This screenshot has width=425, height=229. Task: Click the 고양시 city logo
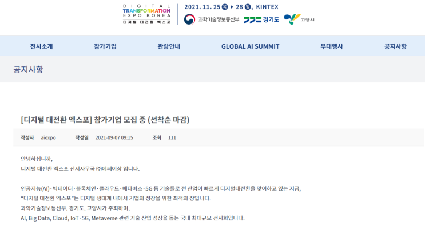299,19
